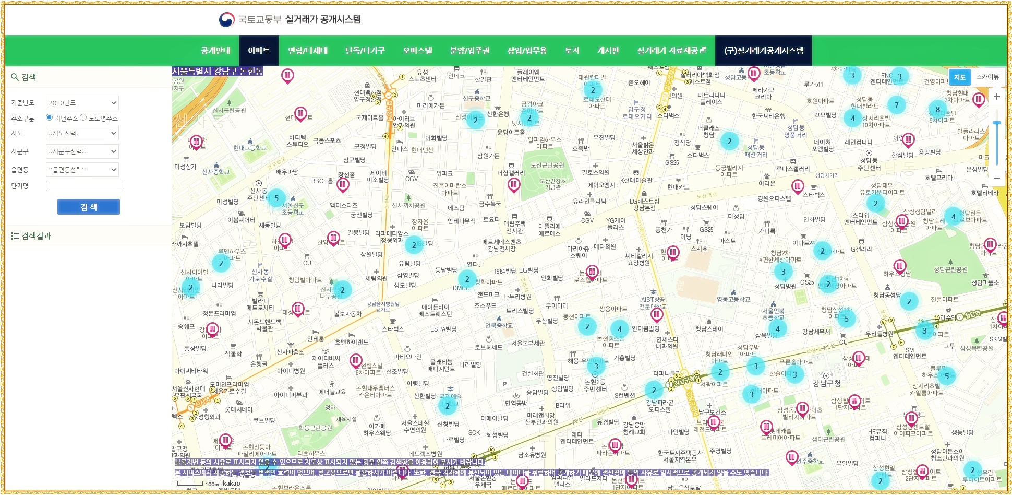Click apartment pin below 장천홀

tap(343, 184)
